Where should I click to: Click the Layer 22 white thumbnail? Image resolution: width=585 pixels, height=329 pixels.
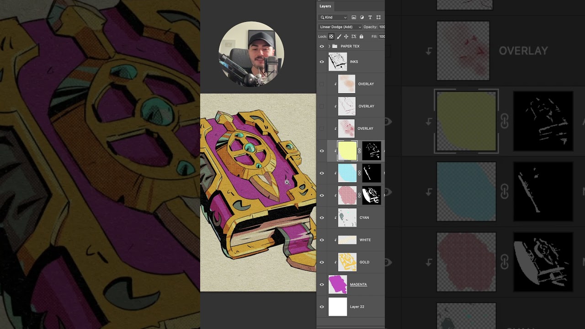338,307
